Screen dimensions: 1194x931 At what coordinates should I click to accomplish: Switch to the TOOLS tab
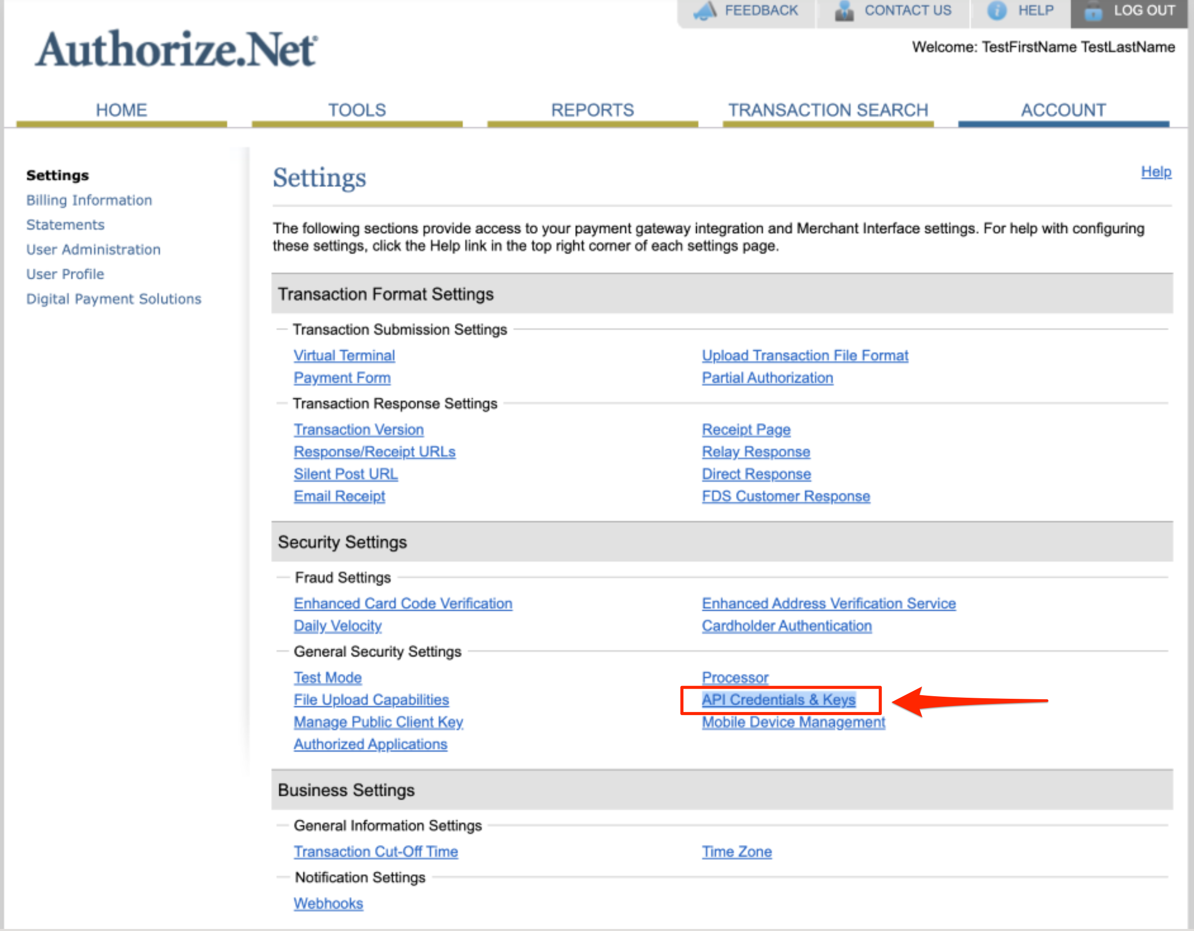pos(358,109)
